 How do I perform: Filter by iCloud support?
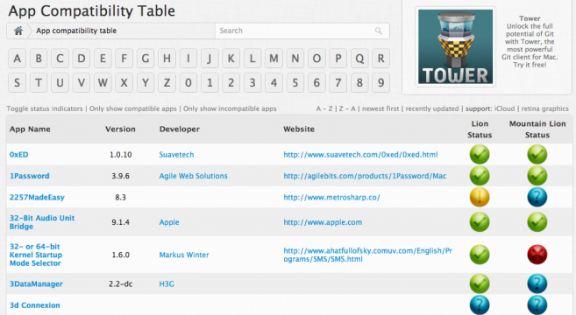tap(504, 108)
